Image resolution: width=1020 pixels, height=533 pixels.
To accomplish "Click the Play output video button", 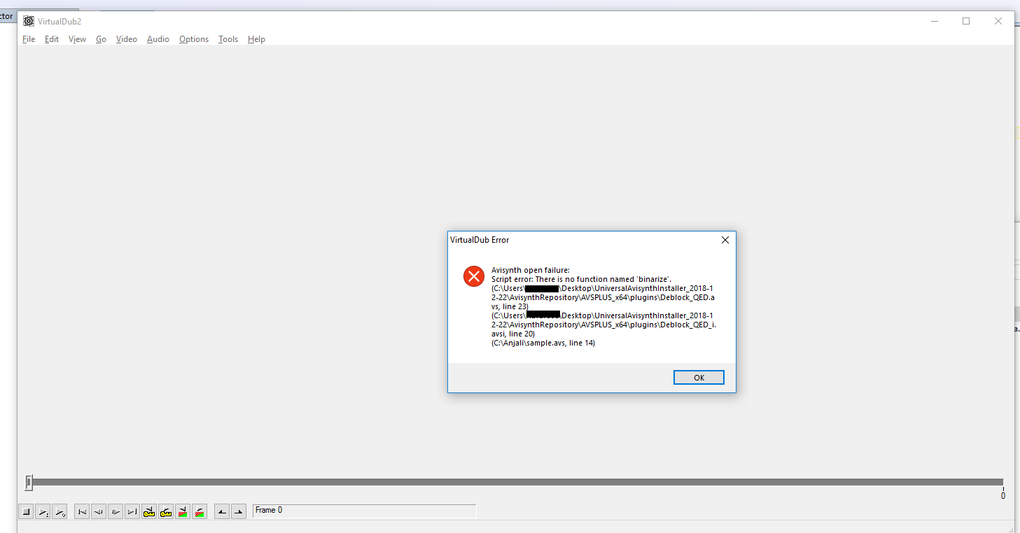I will pyautogui.click(x=60, y=511).
